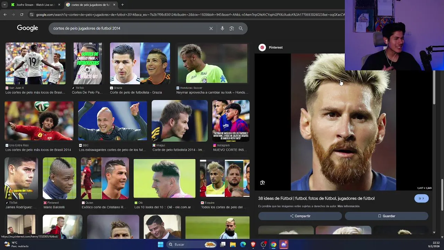Open Discord from the taskbar
Screen dimensions: 444x250
[x=284, y=244]
